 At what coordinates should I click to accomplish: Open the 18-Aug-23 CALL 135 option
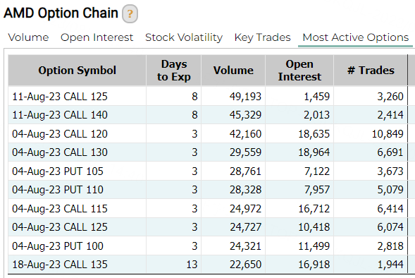click(x=60, y=265)
